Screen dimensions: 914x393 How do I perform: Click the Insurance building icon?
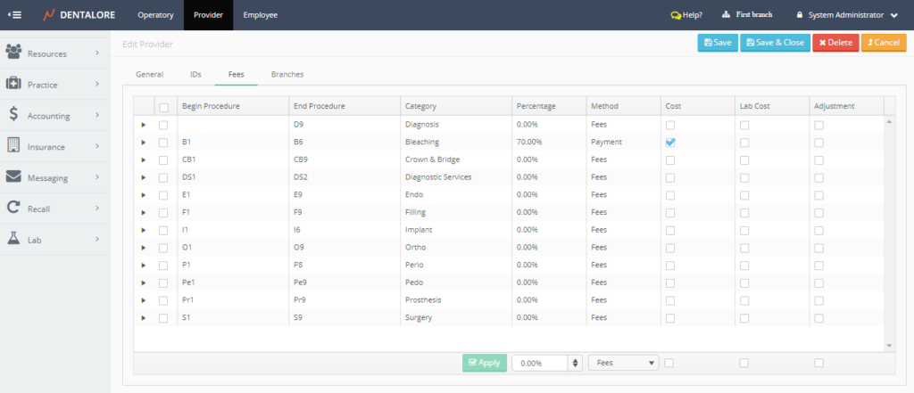13,145
